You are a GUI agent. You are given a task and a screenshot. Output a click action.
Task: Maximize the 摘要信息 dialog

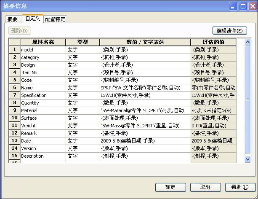[243, 6]
